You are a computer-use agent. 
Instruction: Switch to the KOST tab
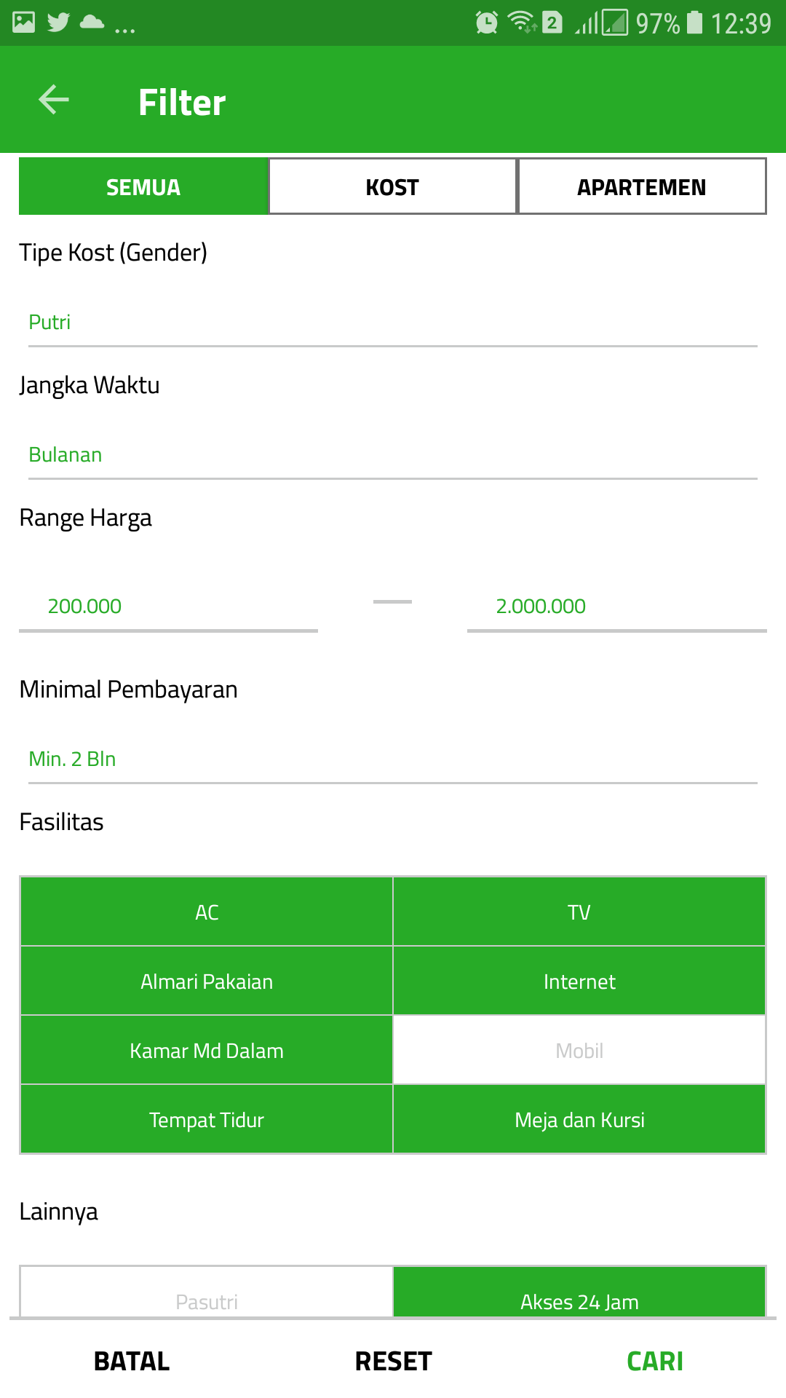[392, 187]
